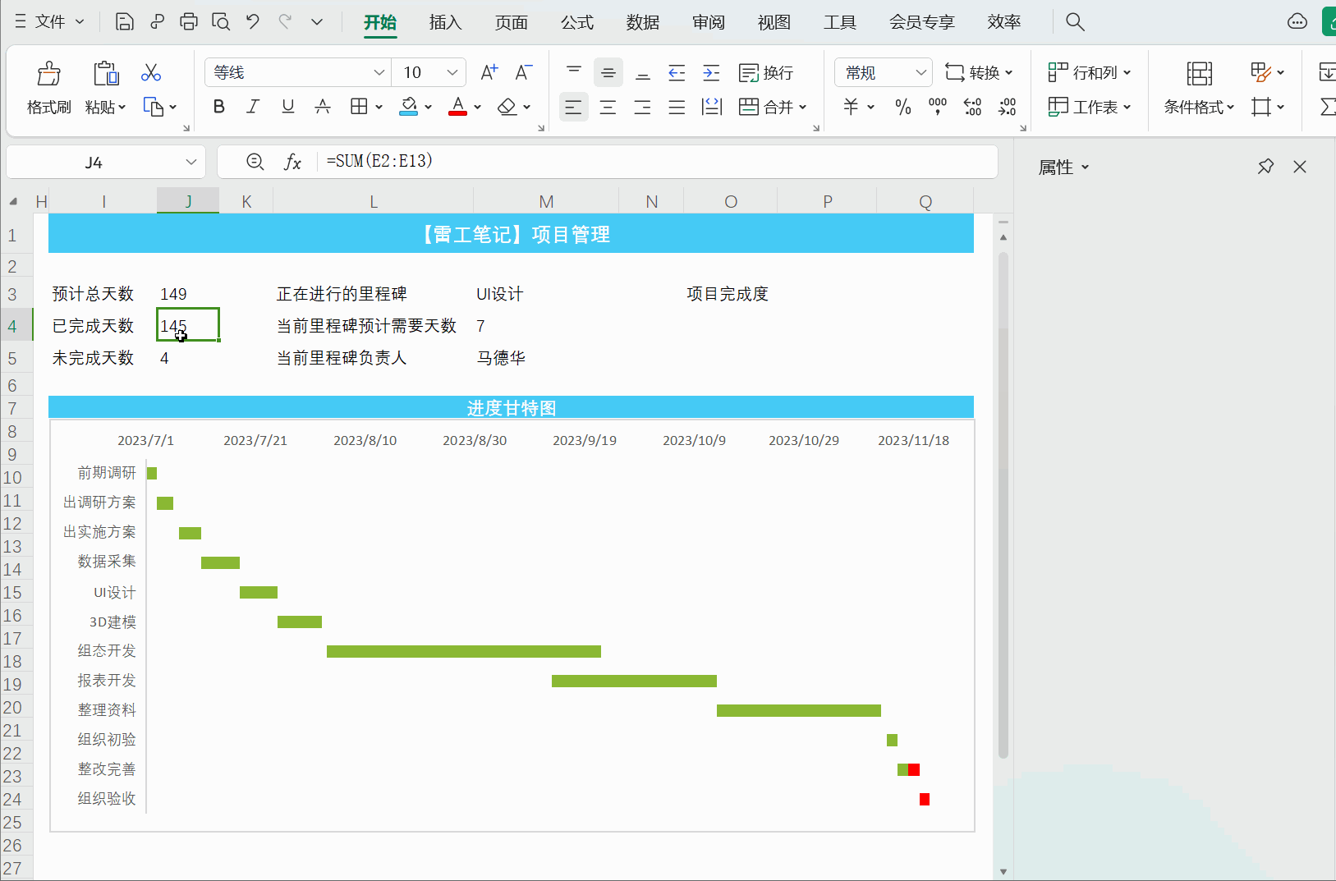The image size is (1336, 881).
Task: Switch to the 页面 Page tab
Action: pos(512,22)
